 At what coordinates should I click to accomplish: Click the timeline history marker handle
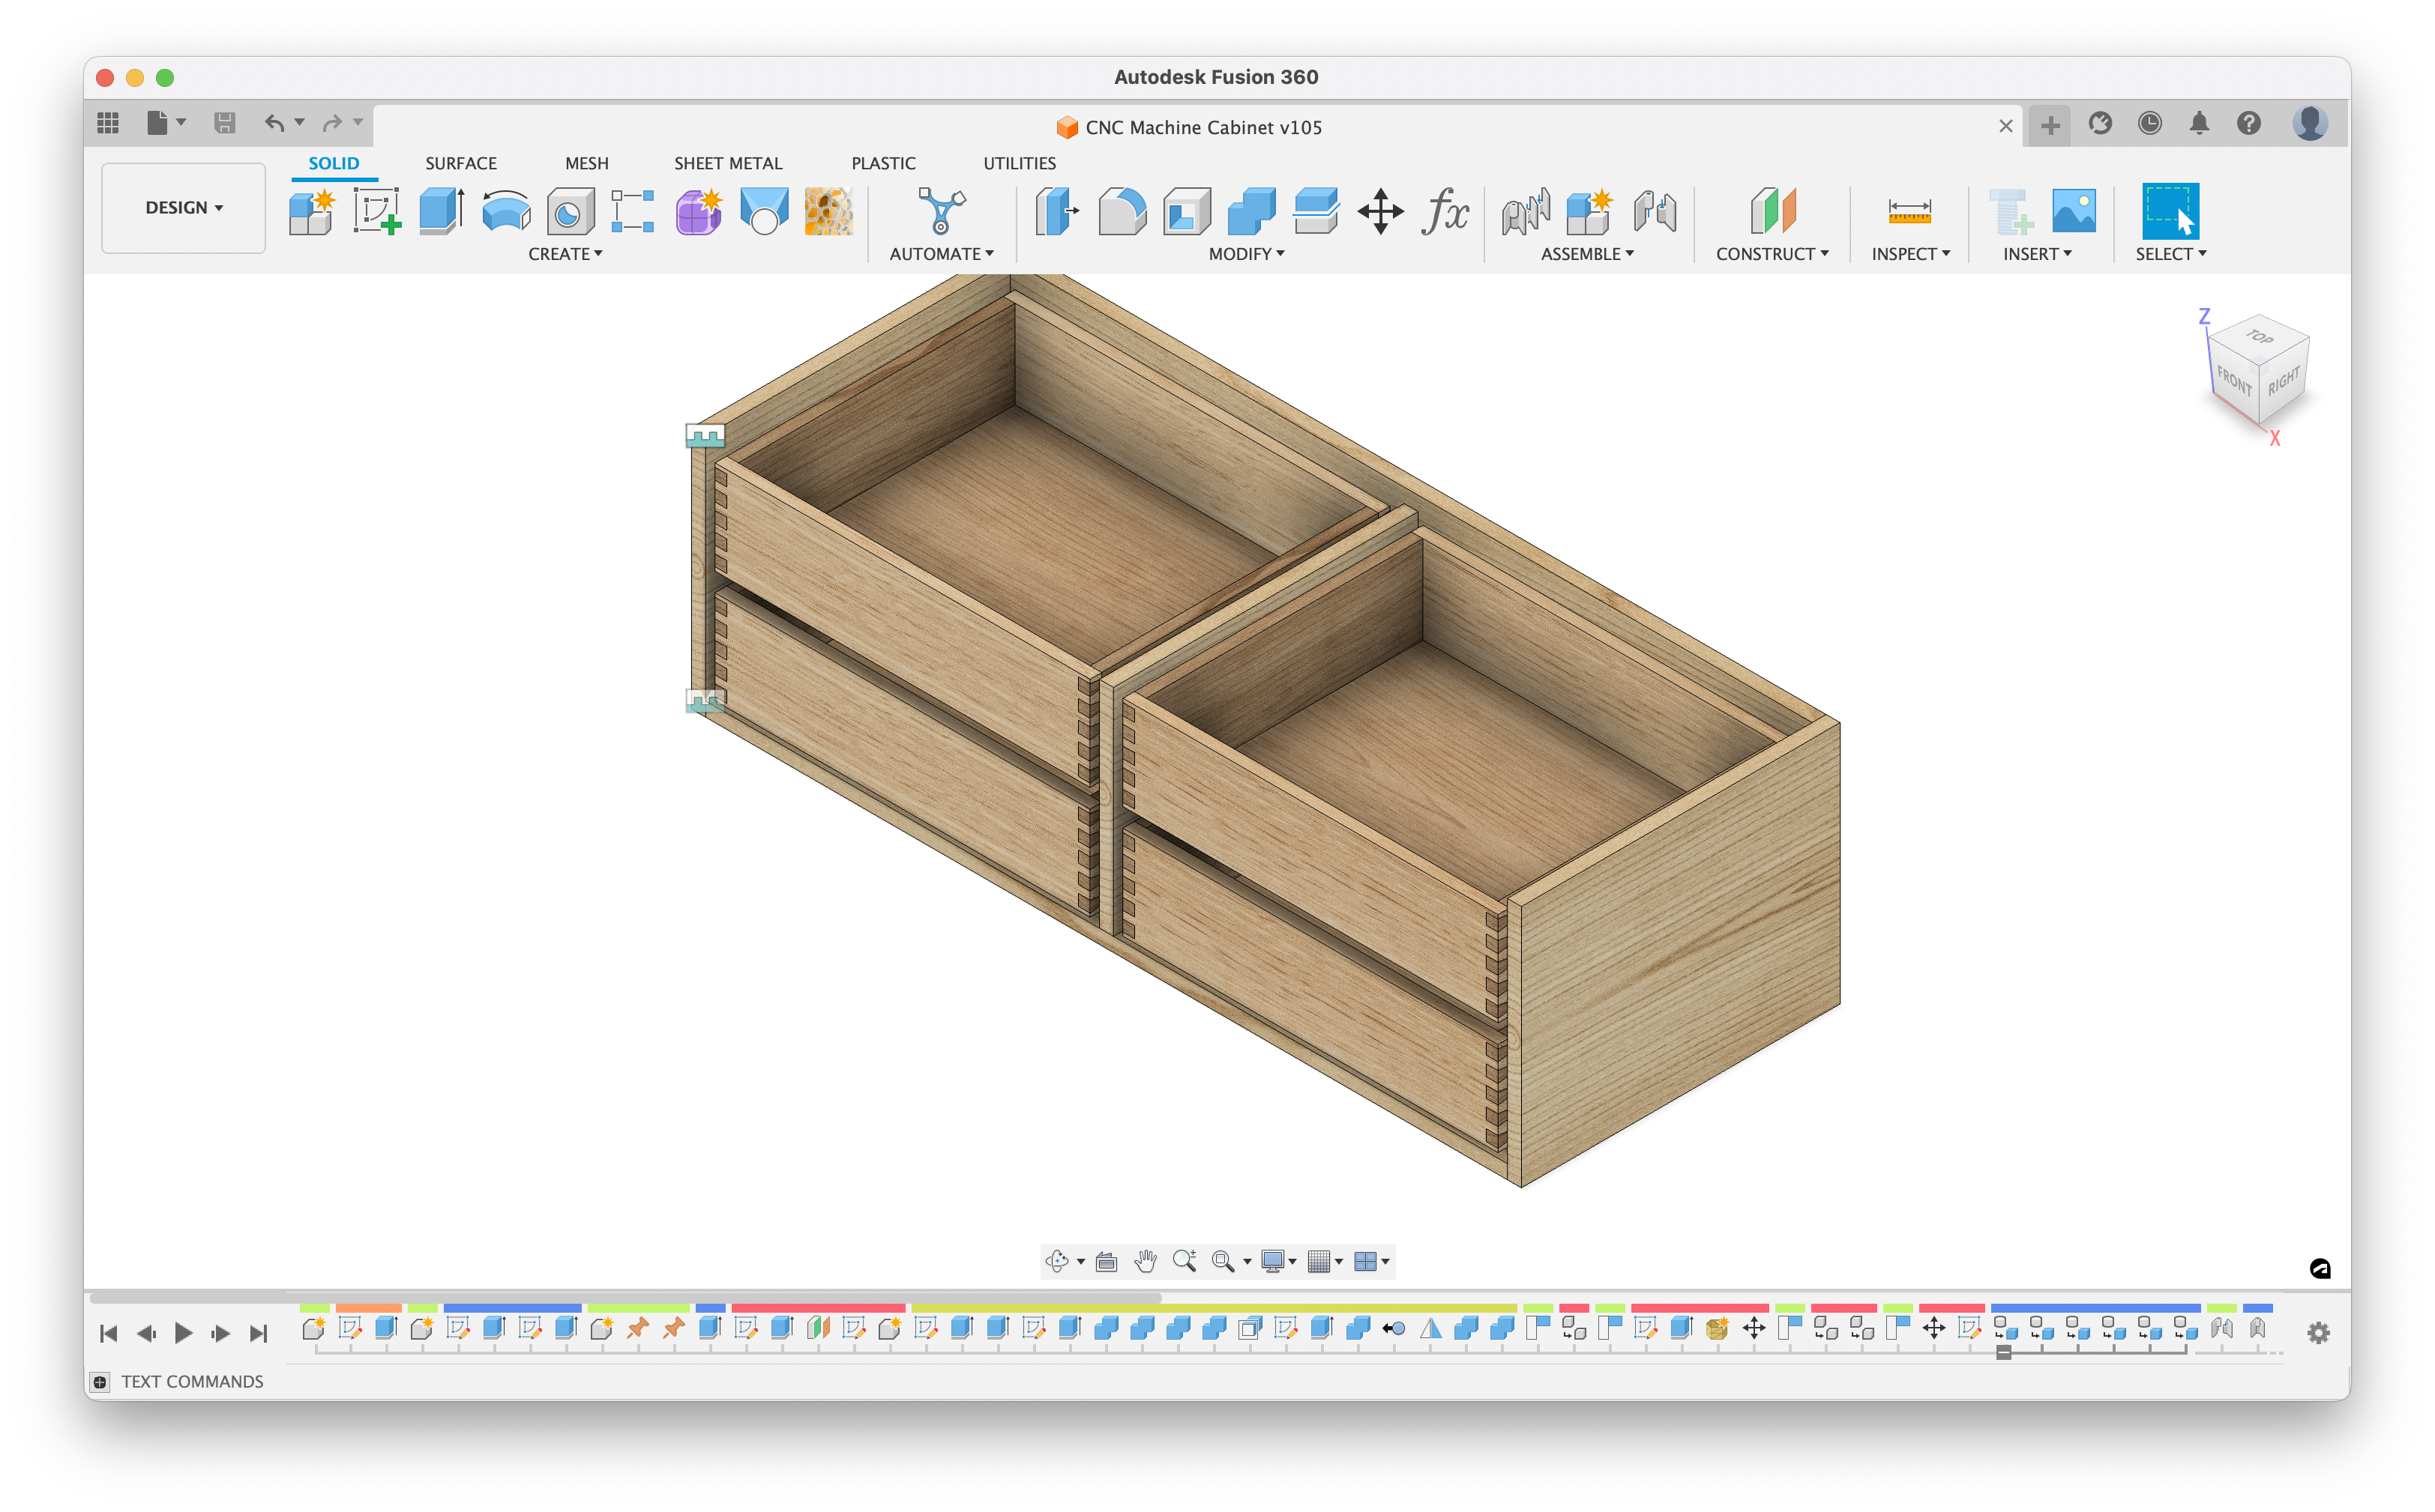(2003, 1352)
